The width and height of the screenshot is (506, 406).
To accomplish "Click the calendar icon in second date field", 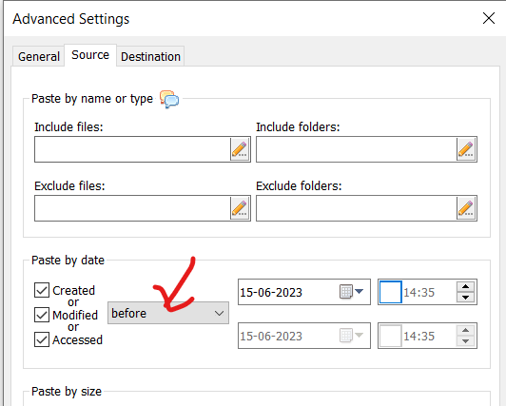I will tap(346, 336).
